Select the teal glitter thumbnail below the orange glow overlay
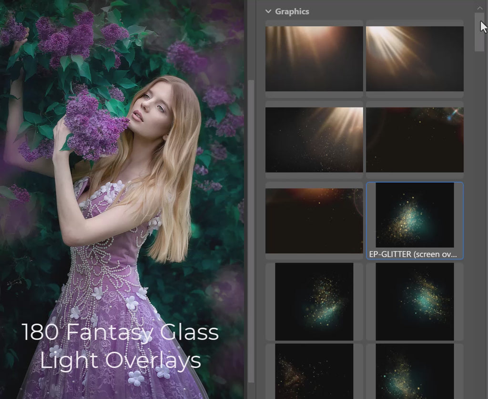488x399 pixels. pos(314,301)
